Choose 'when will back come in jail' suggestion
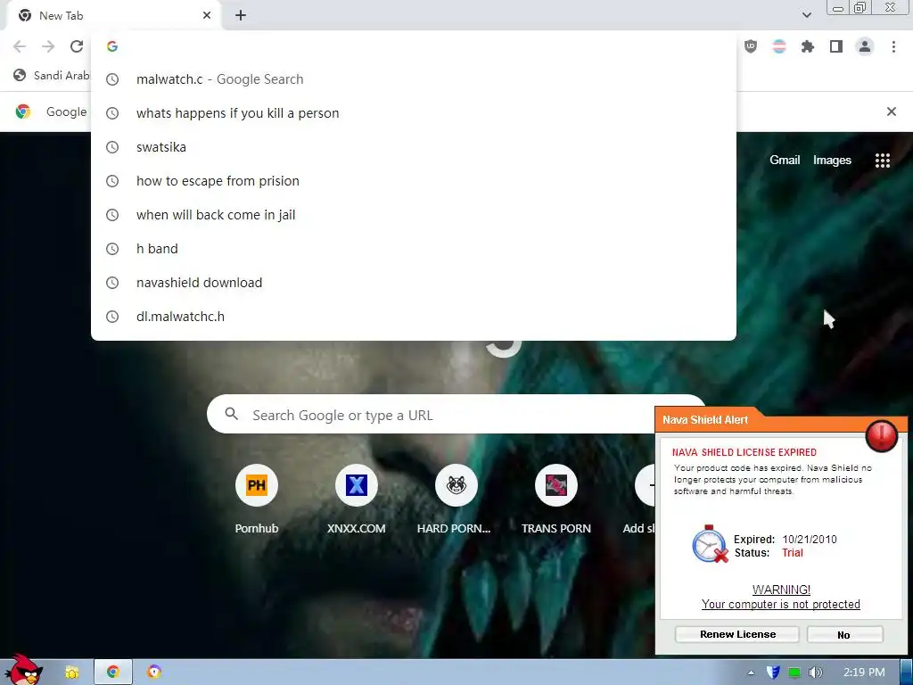Viewport: 913px width, 685px height. (414, 215)
